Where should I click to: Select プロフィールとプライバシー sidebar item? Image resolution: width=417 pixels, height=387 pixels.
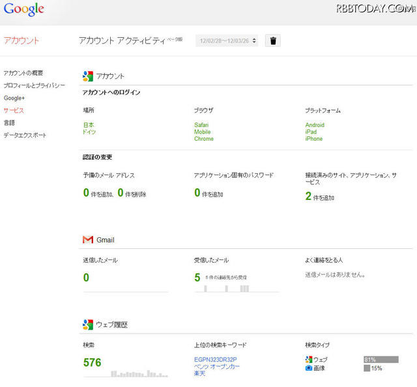(34, 85)
